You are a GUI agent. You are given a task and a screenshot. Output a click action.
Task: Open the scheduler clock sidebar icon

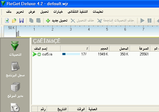pos(15,107)
